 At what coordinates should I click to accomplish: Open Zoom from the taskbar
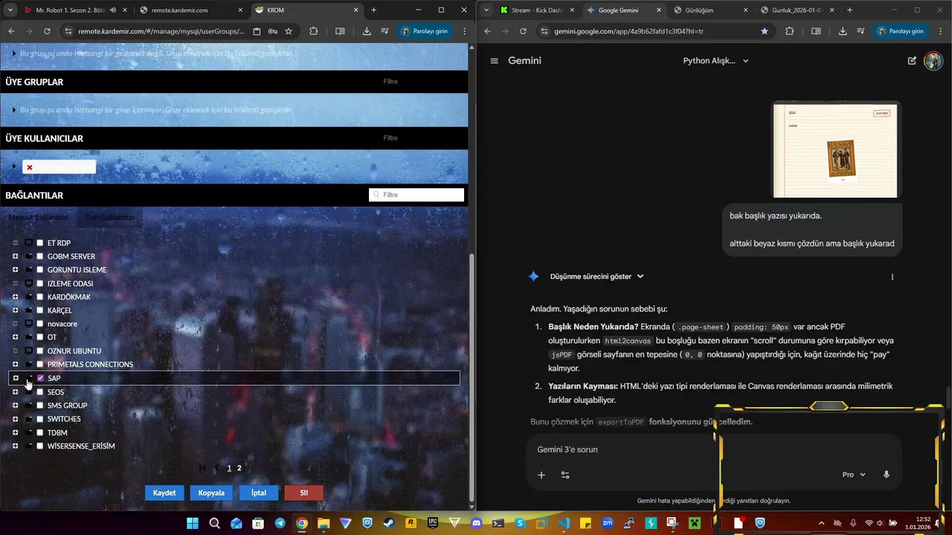[x=608, y=523]
